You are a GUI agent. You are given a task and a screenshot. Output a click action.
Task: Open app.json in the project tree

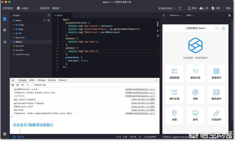[x=20, y=46]
